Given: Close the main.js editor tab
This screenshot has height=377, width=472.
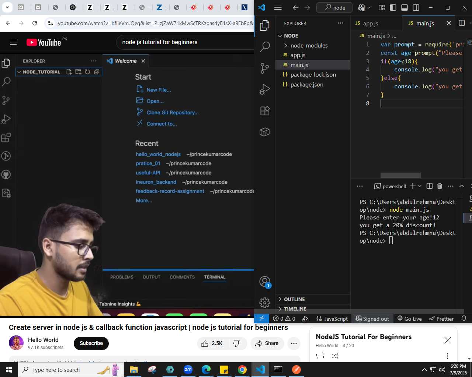Looking at the screenshot, I should pyautogui.click(x=449, y=23).
